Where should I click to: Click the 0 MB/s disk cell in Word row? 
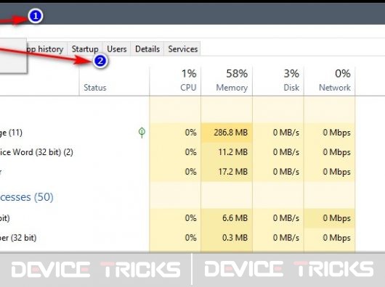click(278, 152)
